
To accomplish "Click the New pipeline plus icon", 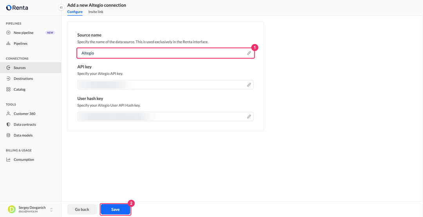I will pyautogui.click(x=8, y=33).
